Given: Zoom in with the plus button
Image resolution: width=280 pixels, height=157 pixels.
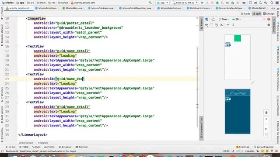Looking at the screenshot, I should 266,119.
